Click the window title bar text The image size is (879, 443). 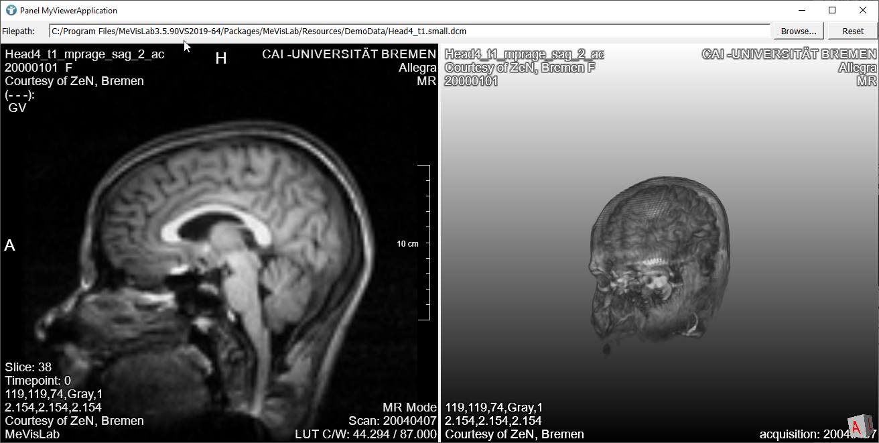point(68,11)
